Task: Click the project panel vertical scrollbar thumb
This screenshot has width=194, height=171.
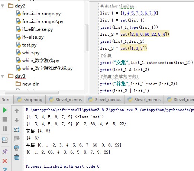Action: (87, 38)
